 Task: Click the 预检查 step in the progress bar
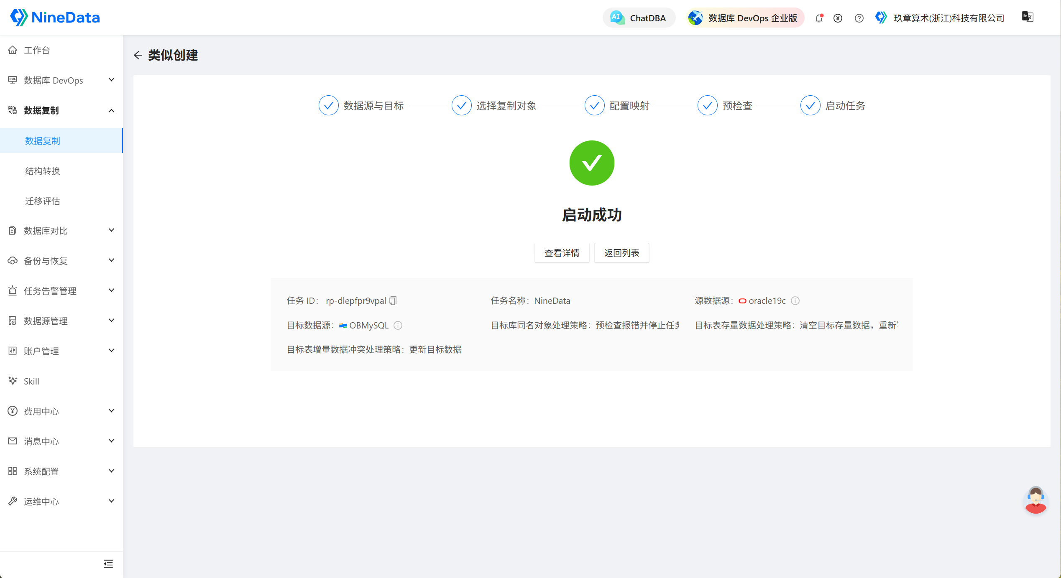725,106
